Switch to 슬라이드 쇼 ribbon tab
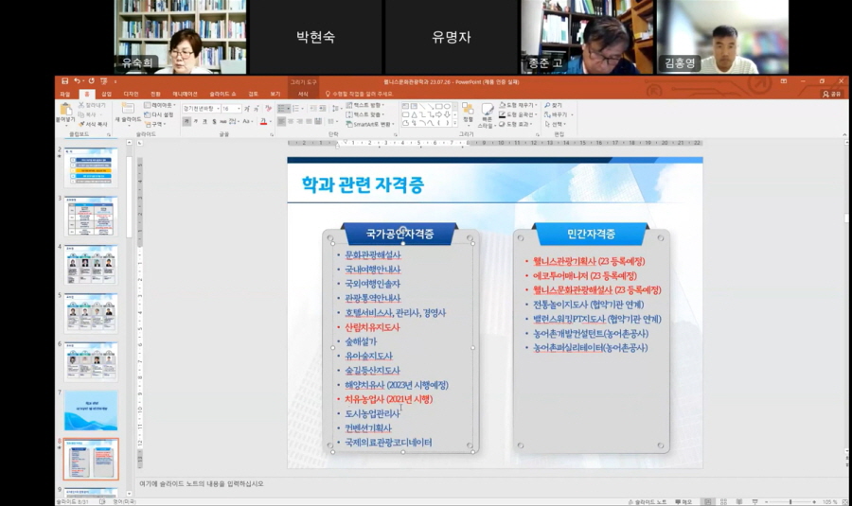This screenshot has width=852, height=506. (222, 94)
